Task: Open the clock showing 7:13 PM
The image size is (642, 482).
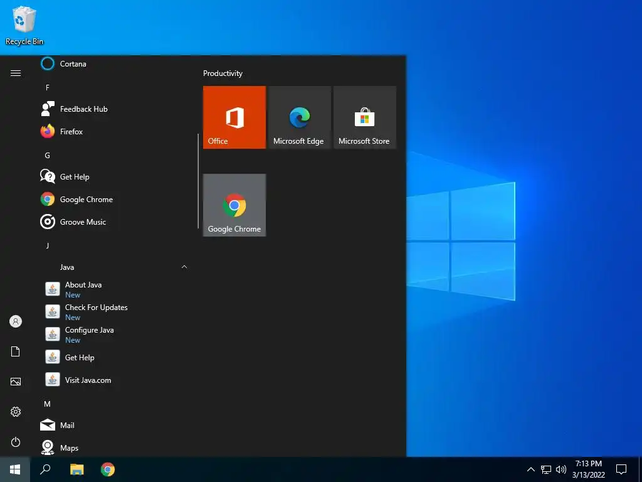Action: pos(588,469)
